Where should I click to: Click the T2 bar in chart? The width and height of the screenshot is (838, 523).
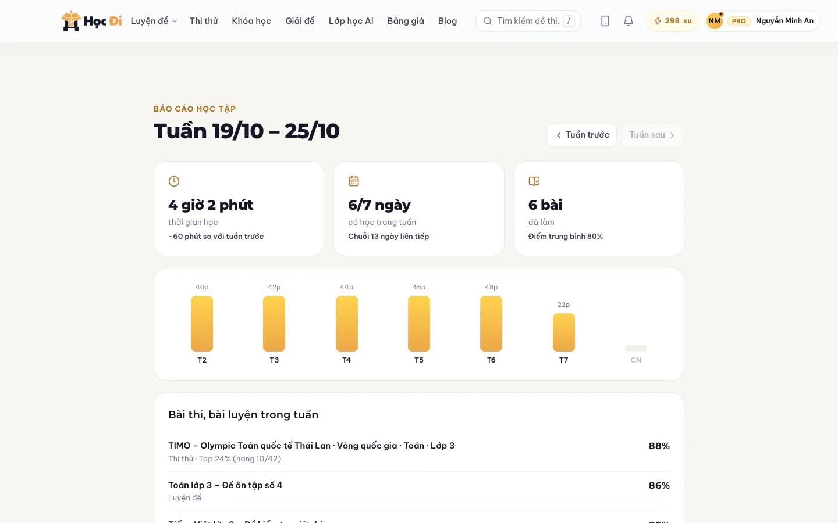tap(202, 324)
